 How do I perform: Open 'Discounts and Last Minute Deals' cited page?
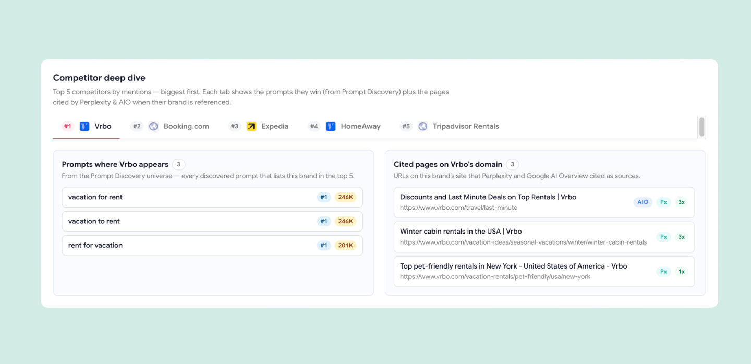click(488, 197)
